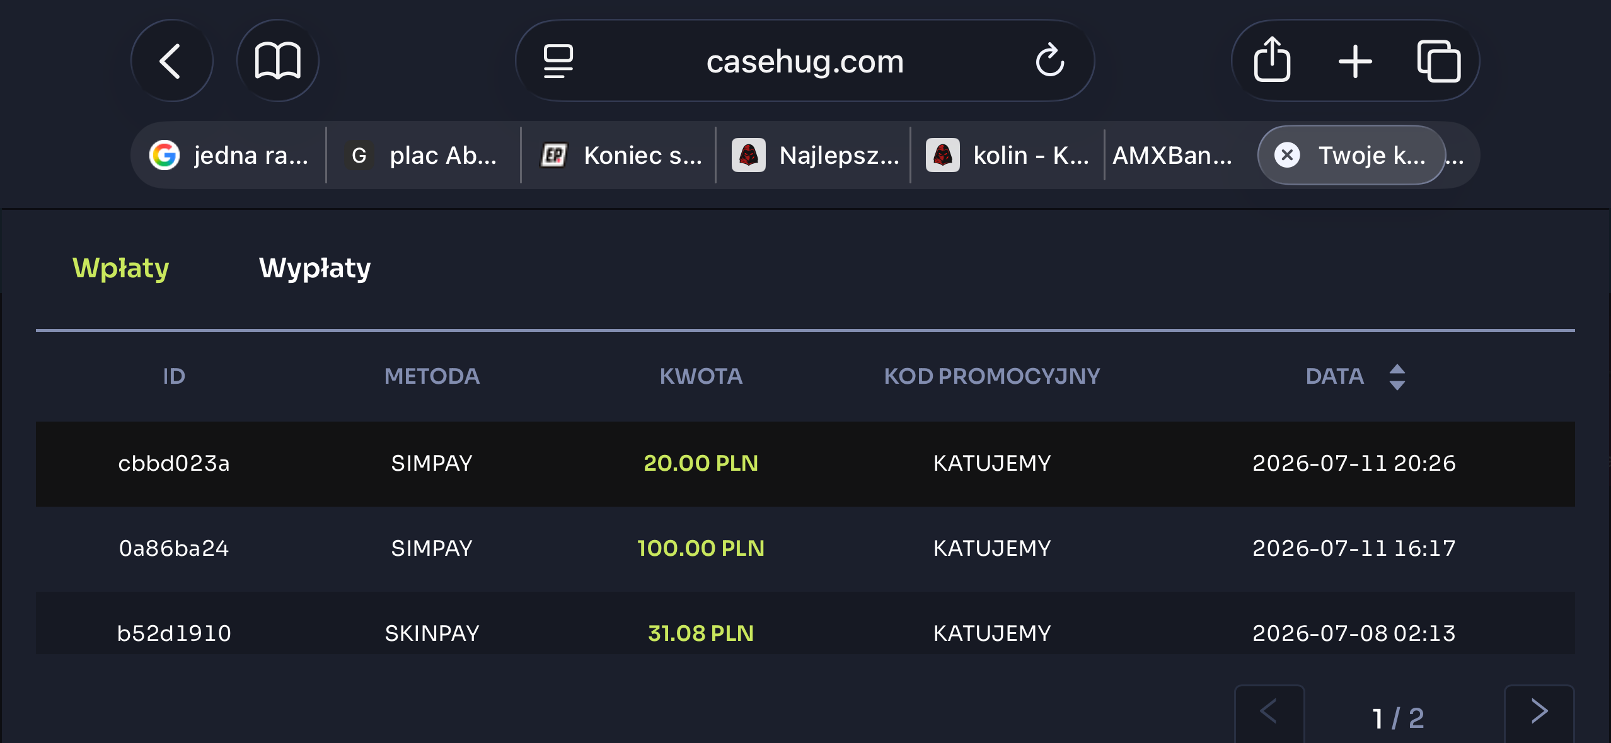Reload the casehug.com page

1049,61
